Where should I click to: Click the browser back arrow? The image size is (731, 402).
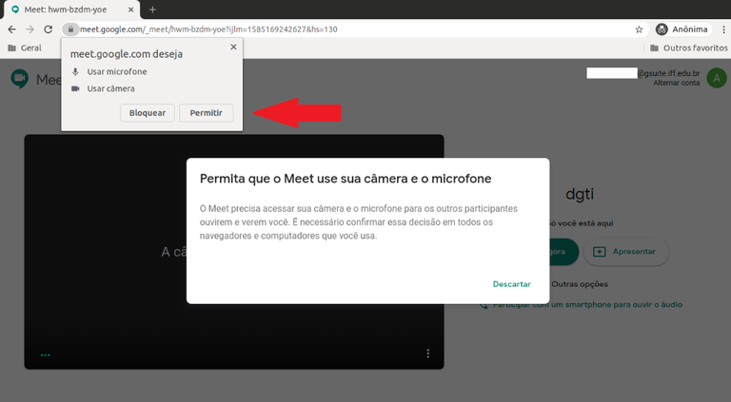click(11, 29)
